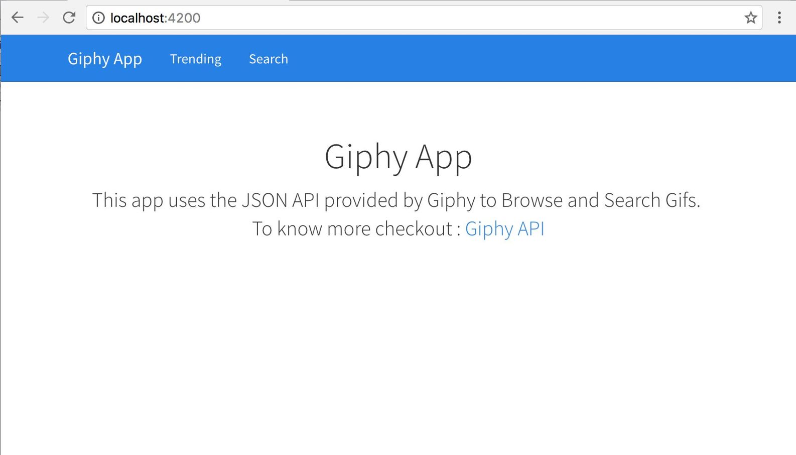The width and height of the screenshot is (796, 455).
Task: Reload the page with the refresh icon
Action: (69, 18)
